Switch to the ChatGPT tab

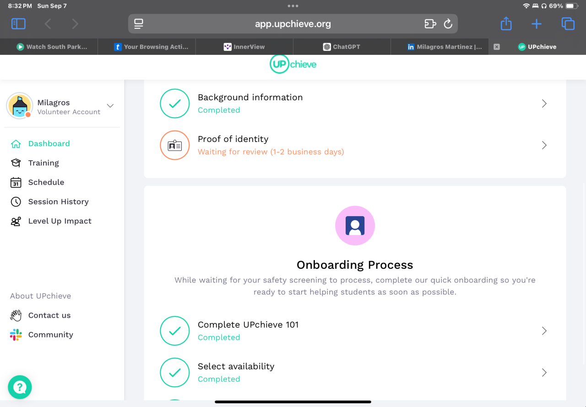click(x=342, y=47)
